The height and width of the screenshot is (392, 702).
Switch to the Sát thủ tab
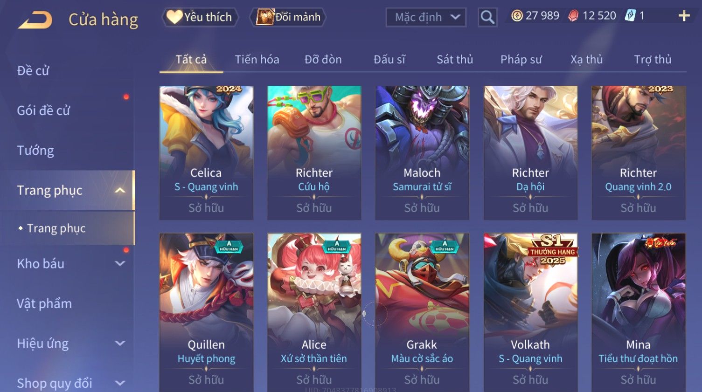point(455,60)
